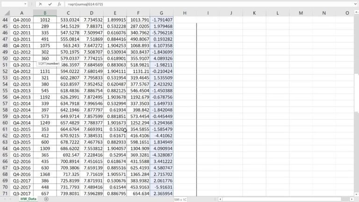Click the SQRT(number) function tooltip
Image resolution: width=359 pixels, height=202 pixels.
(48, 63)
